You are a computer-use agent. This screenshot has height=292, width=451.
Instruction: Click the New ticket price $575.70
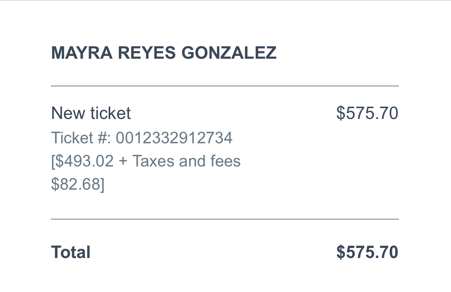(x=367, y=113)
